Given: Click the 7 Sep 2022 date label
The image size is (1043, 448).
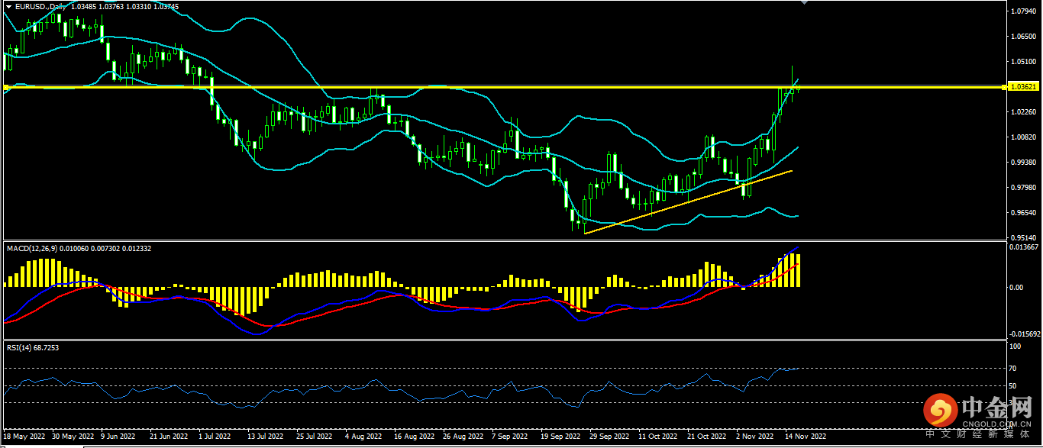Looking at the screenshot, I should tap(509, 437).
